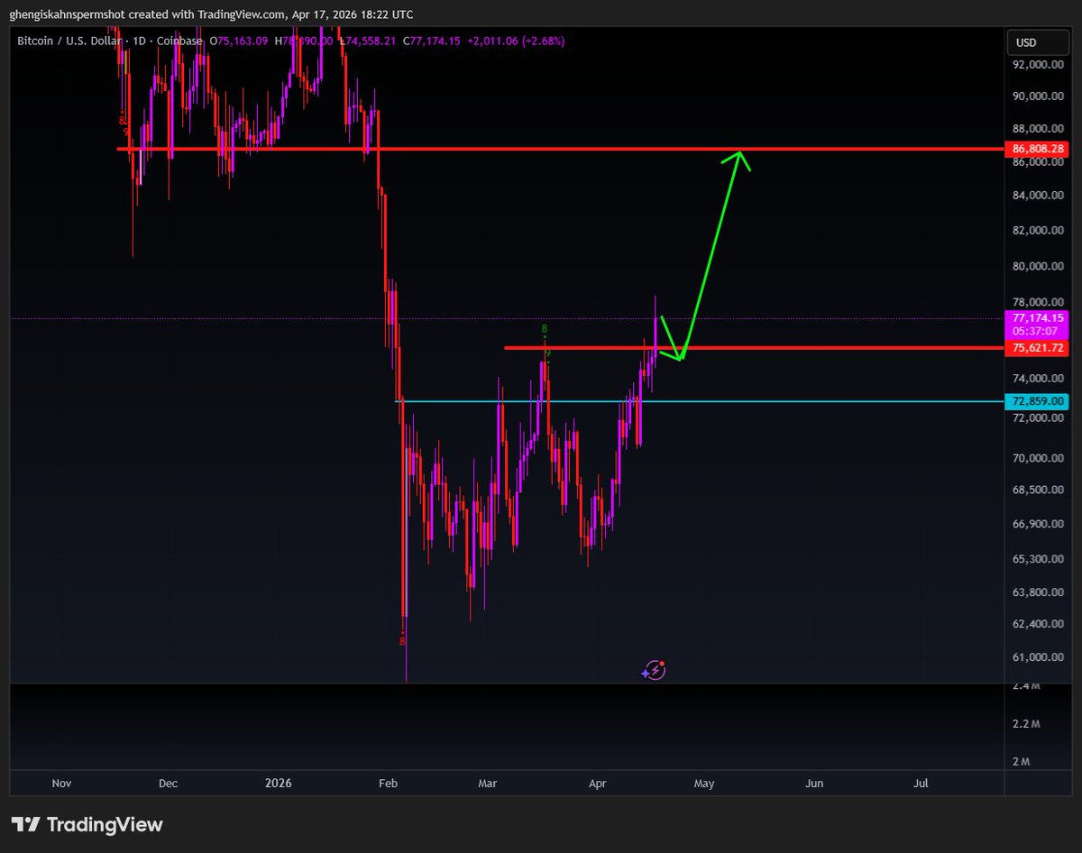Click the change value +2,011.06 (+2.68%)
The image size is (1082, 853).
[517, 41]
